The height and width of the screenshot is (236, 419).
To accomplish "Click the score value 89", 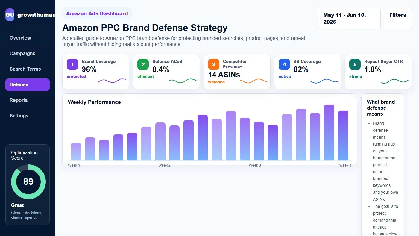I will click(28, 182).
